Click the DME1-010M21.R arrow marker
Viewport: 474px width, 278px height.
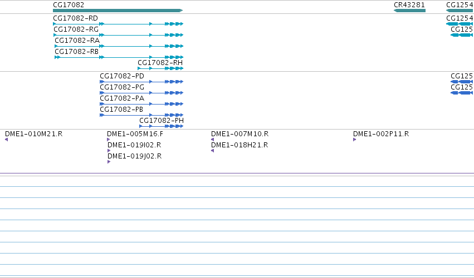[6, 140]
